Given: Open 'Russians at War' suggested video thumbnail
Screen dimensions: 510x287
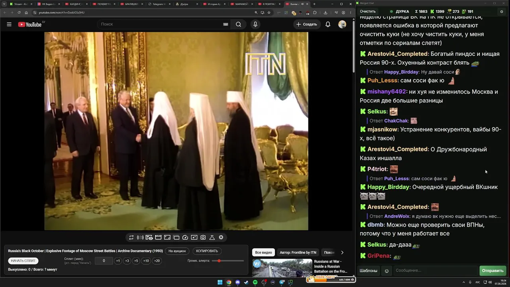Looking at the screenshot, I should 282,268.
